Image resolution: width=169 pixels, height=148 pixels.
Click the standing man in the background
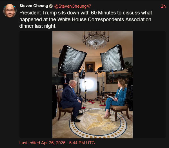65,81
